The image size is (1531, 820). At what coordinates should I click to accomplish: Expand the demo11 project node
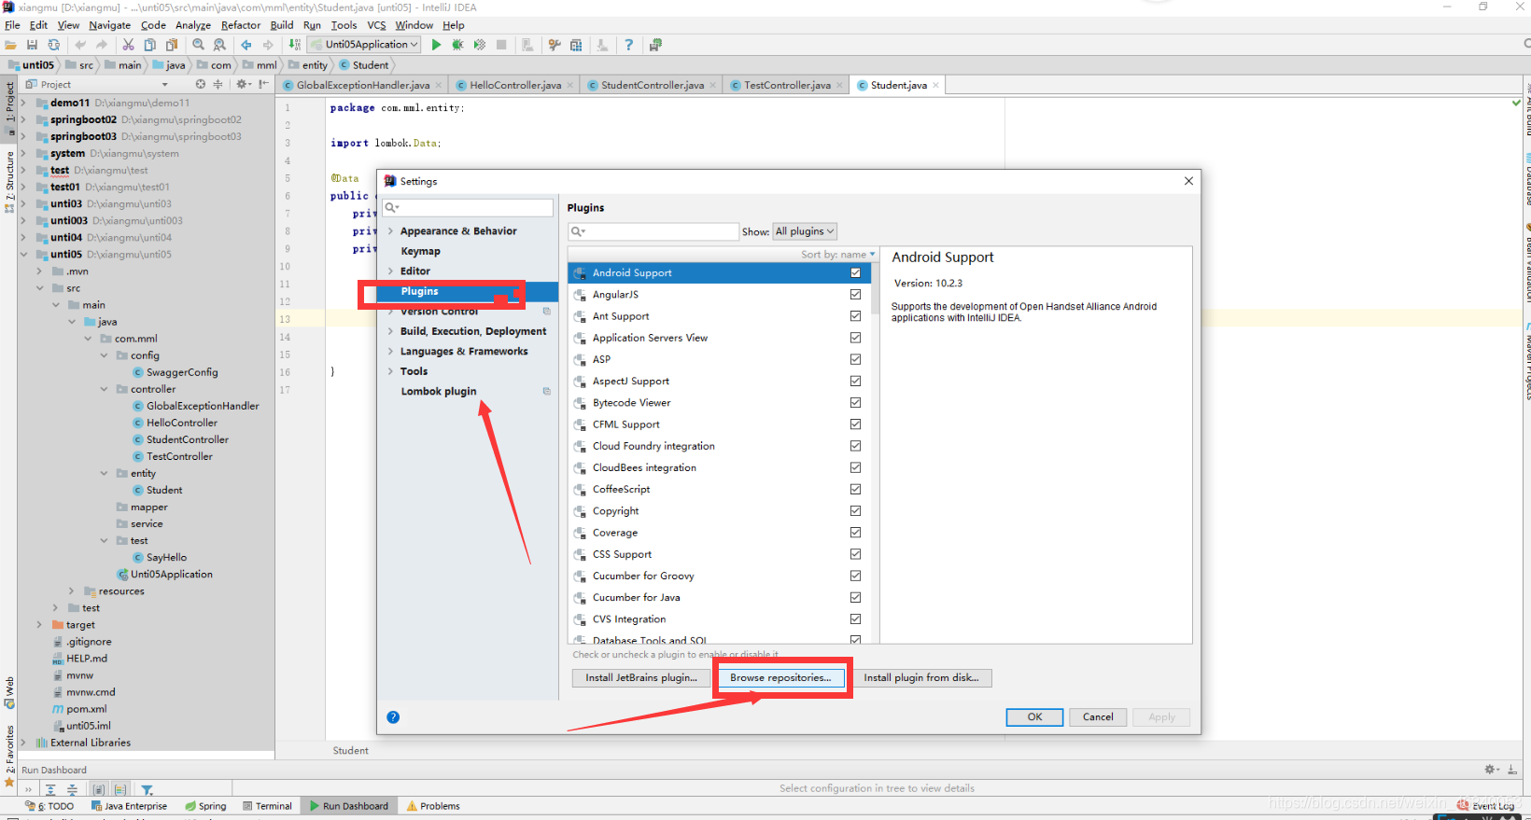pos(23,103)
